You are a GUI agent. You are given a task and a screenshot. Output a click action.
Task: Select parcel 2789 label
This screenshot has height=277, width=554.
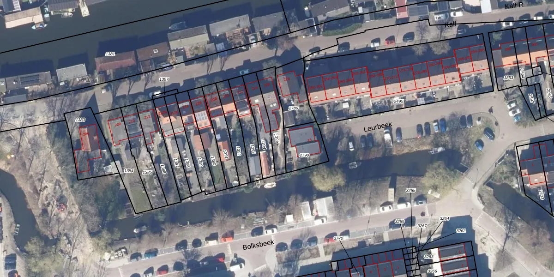click(293, 108)
